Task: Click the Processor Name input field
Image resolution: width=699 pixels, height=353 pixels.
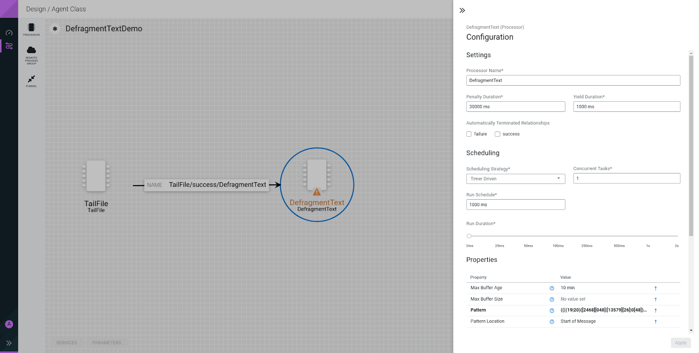Action: click(x=573, y=80)
